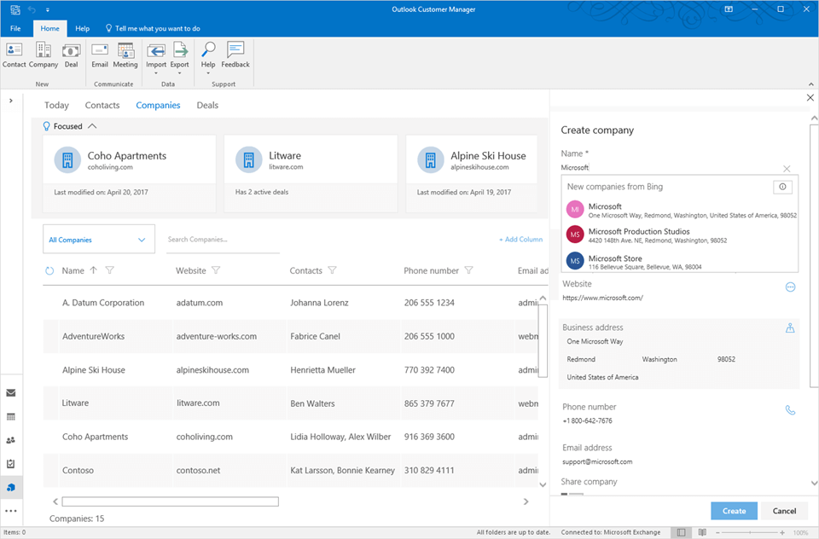Collapse the ribbon with the arrow
The image size is (819, 539).
click(811, 84)
